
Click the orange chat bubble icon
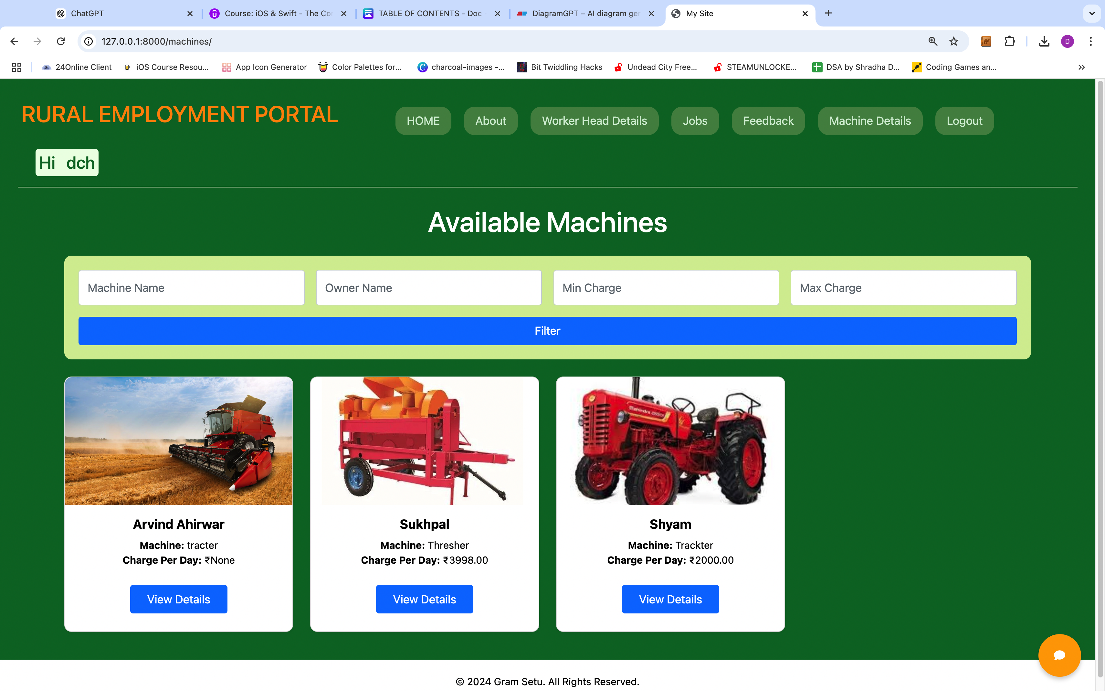coord(1059,655)
